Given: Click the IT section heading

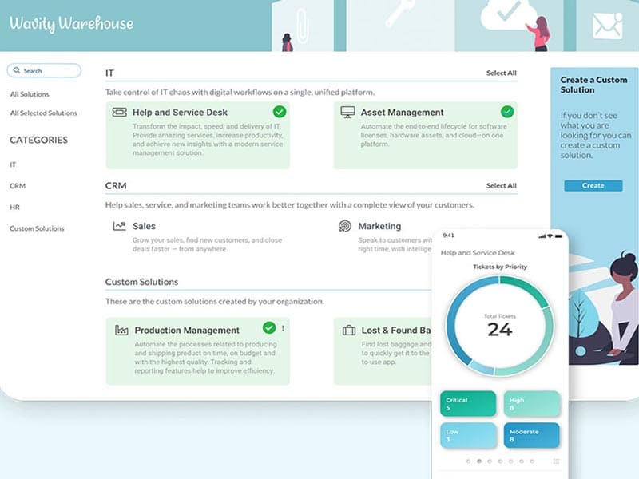Looking at the screenshot, I should [109, 73].
